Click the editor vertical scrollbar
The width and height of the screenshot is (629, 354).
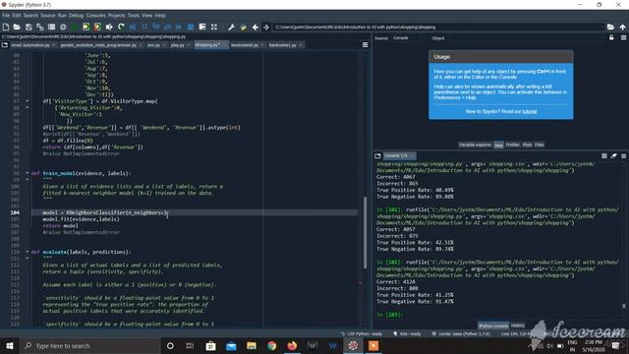365,233
